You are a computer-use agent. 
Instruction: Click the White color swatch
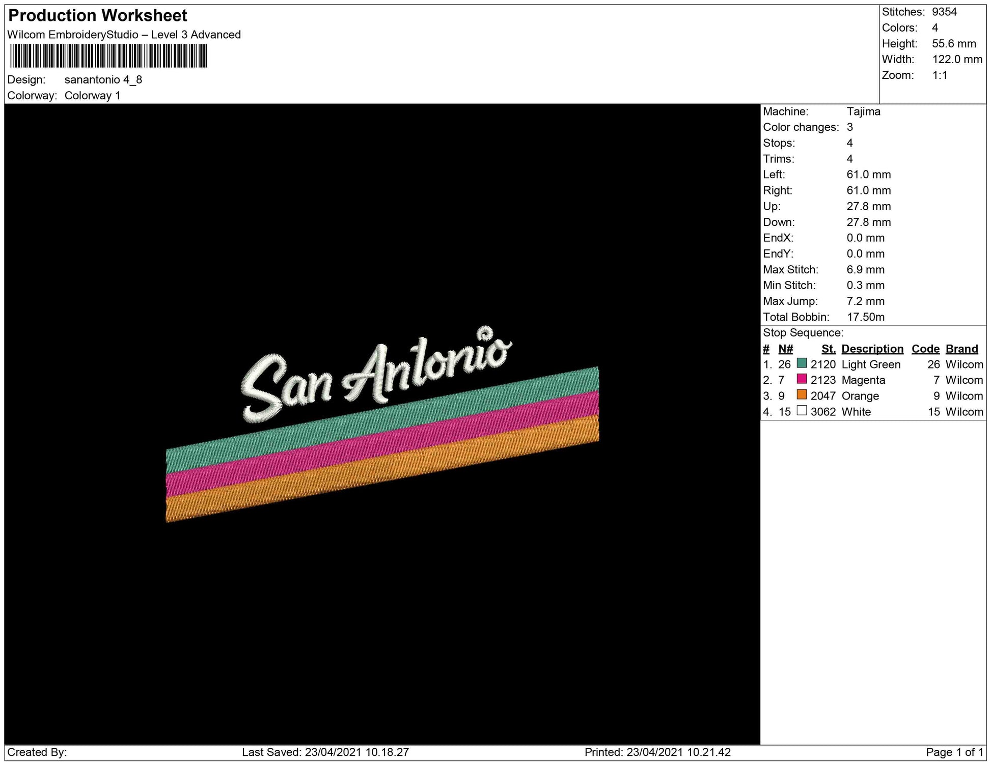[802, 411]
